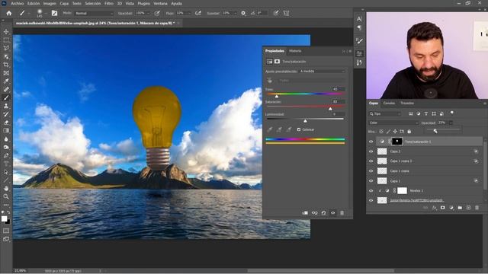Select the Move tool
This screenshot has width=488, height=274.
click(x=6, y=32)
